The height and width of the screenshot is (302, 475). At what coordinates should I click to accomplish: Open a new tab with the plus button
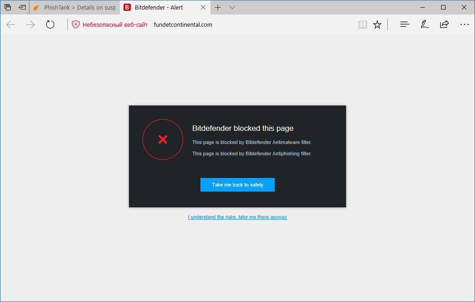tap(218, 7)
